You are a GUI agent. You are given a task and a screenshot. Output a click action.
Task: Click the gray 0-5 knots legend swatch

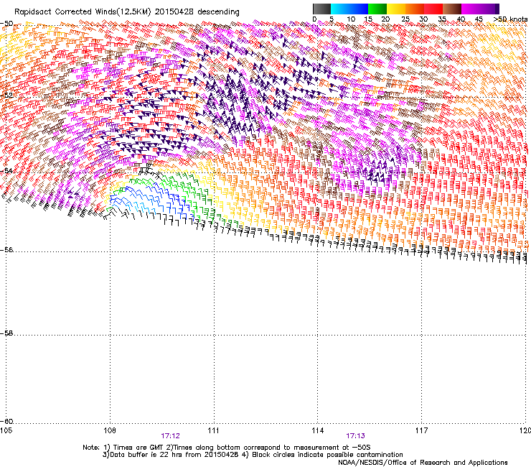(321, 9)
